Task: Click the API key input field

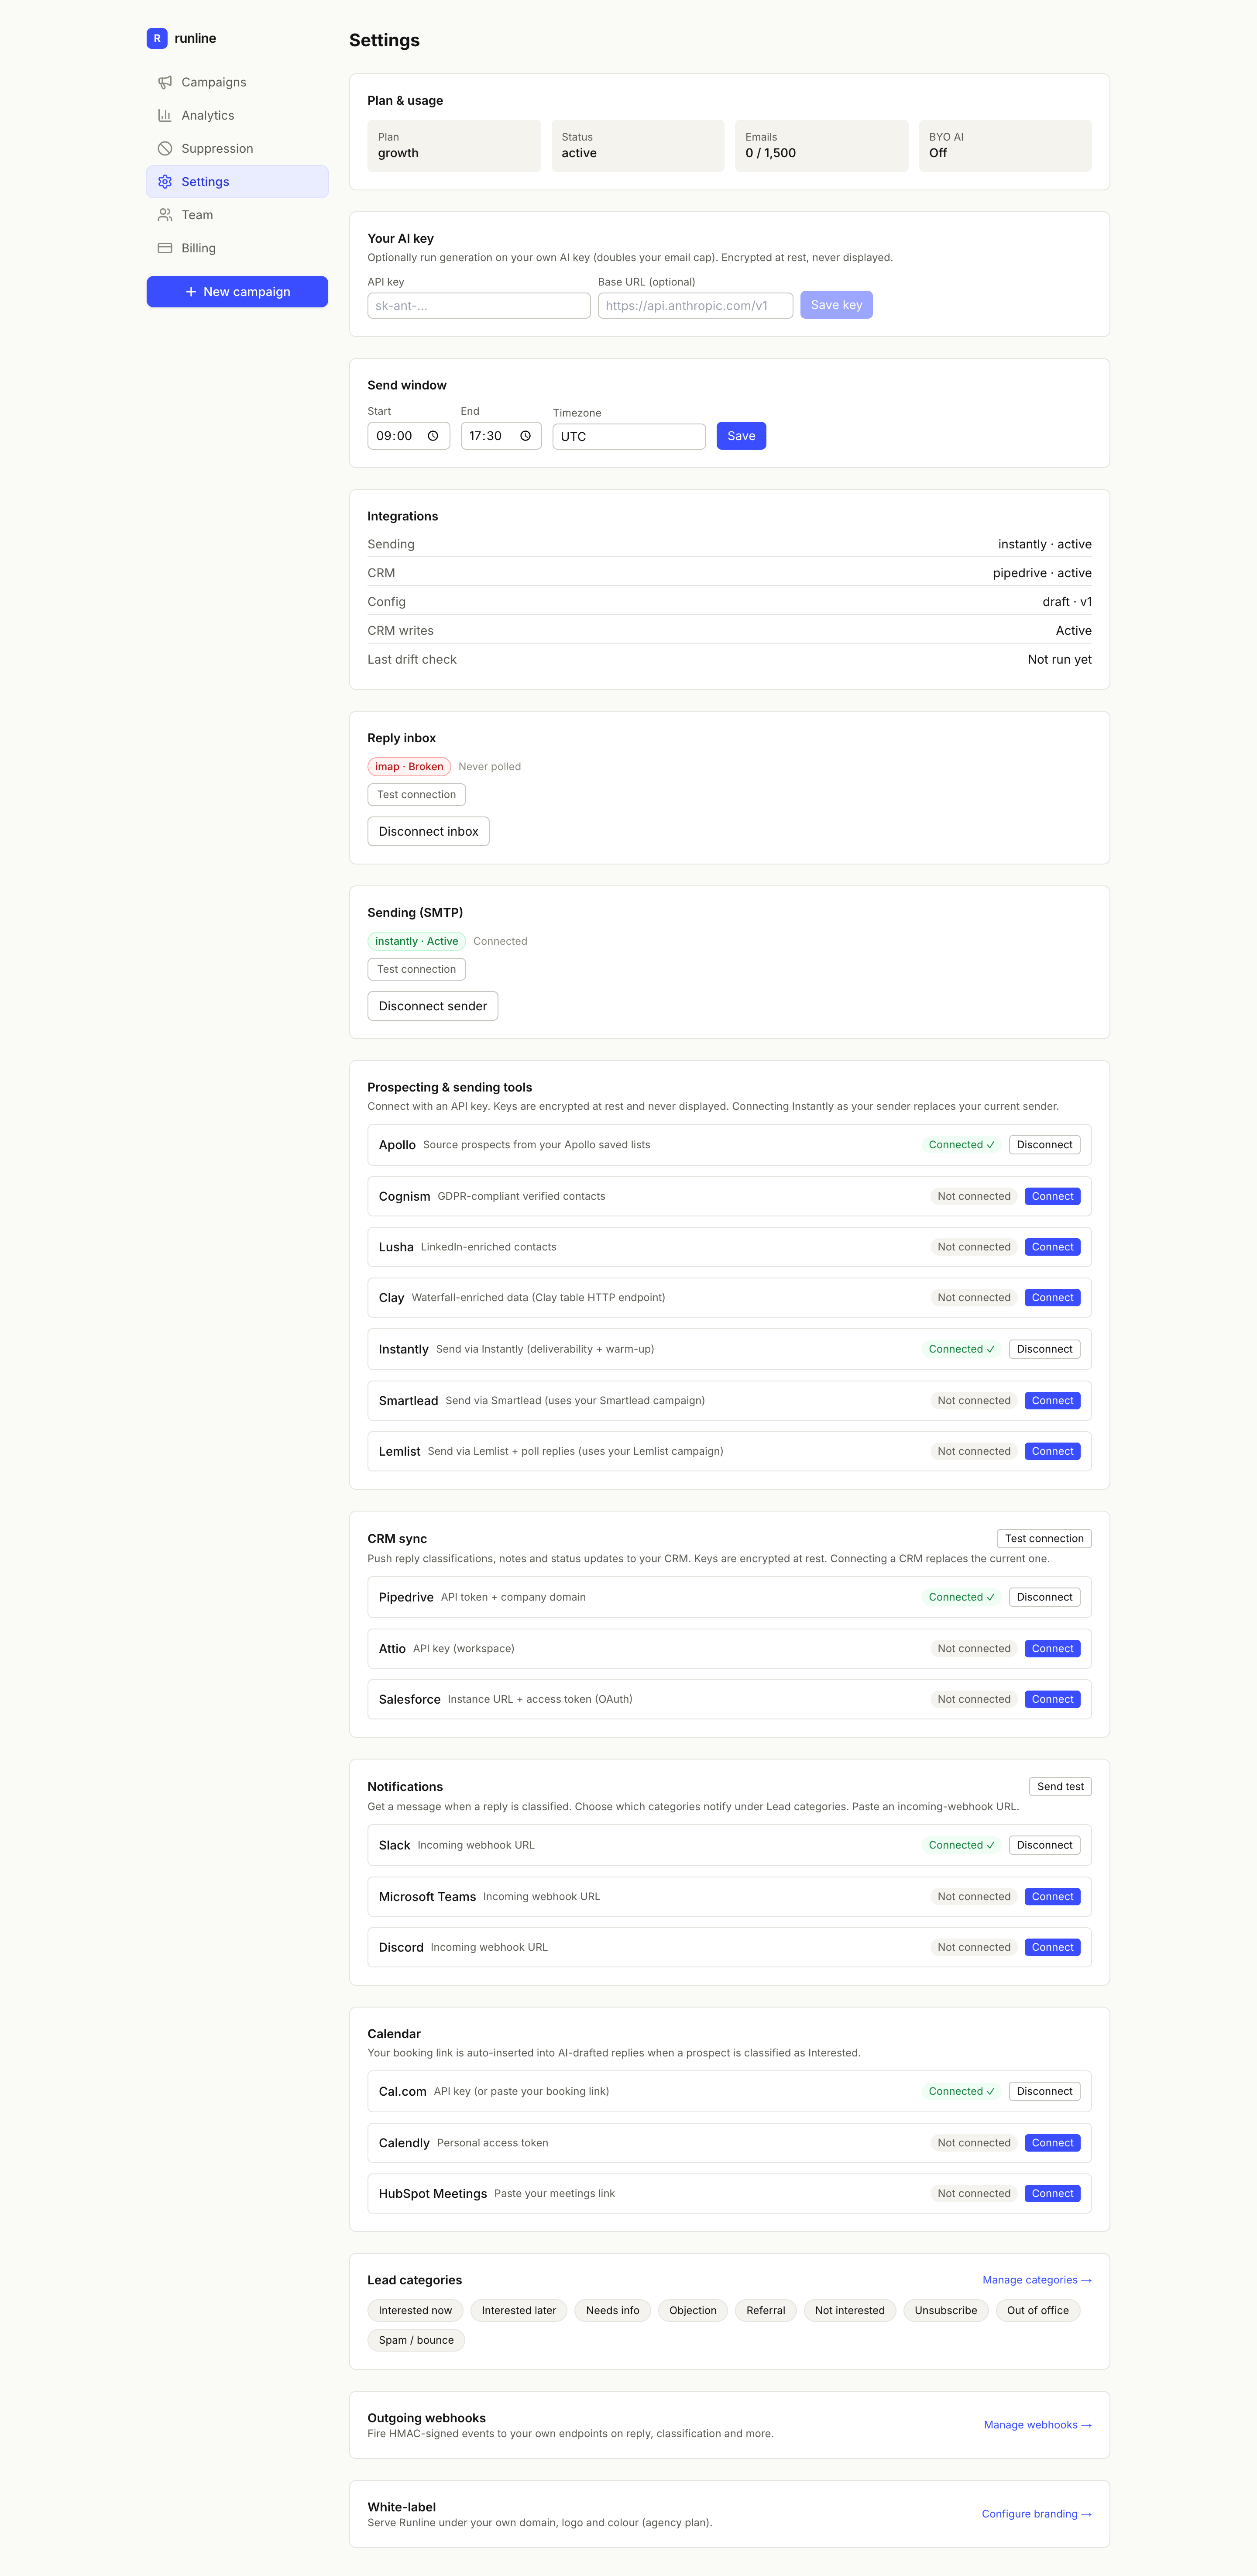Action: point(479,305)
